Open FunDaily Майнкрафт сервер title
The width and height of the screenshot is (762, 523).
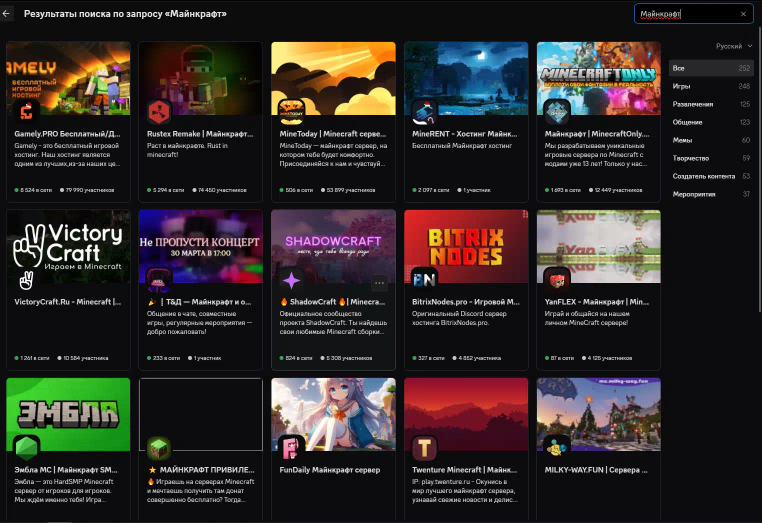pyautogui.click(x=330, y=470)
